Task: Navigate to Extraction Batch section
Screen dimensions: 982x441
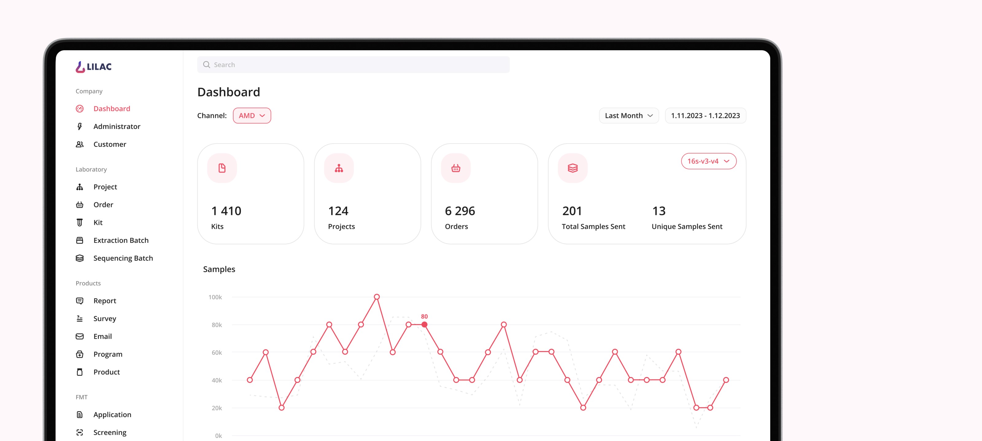Action: click(x=121, y=240)
